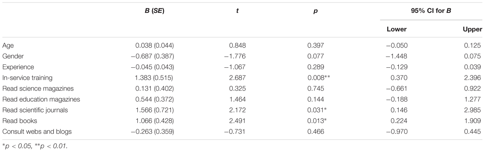This screenshot has height=152, width=485.
Task: Click the Lower subheader
Action: pos(397,29)
